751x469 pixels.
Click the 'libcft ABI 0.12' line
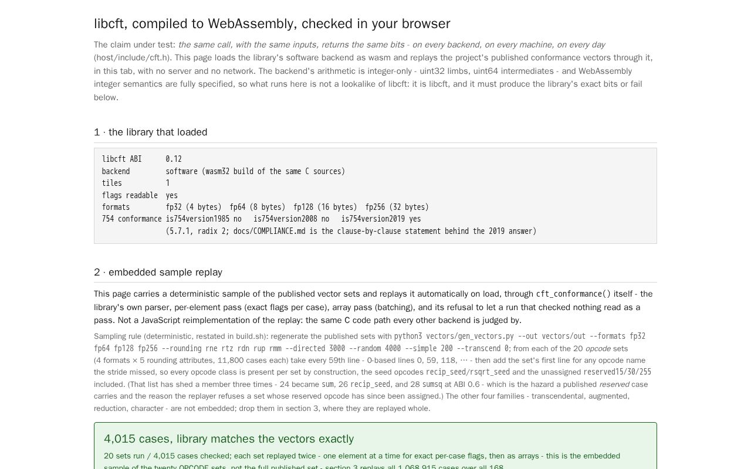[142, 159]
